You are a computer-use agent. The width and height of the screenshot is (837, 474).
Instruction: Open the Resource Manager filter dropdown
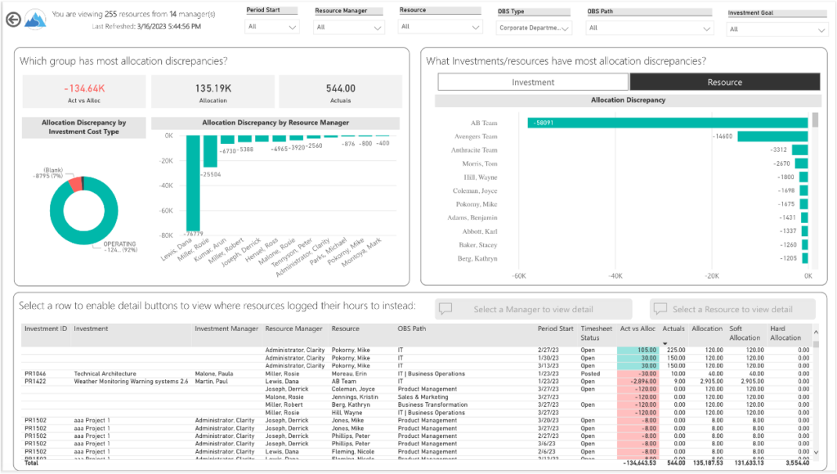[347, 25]
